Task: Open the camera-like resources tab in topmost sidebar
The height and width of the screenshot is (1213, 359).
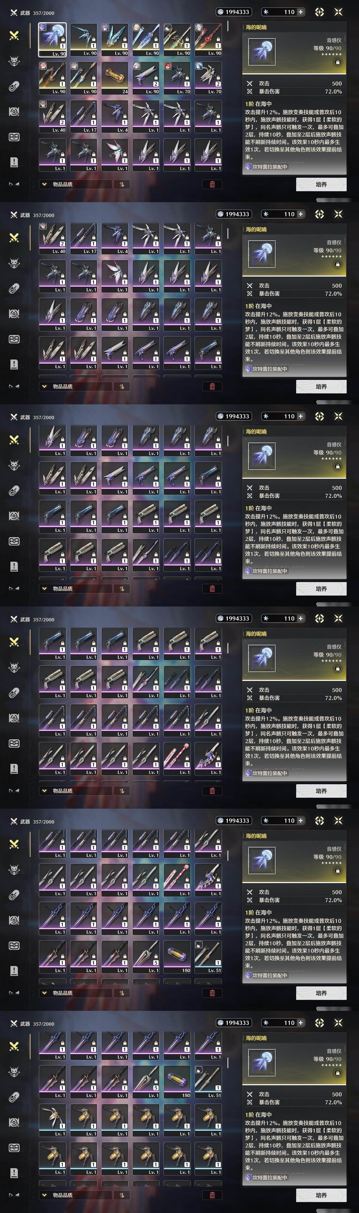Action: click(14, 111)
